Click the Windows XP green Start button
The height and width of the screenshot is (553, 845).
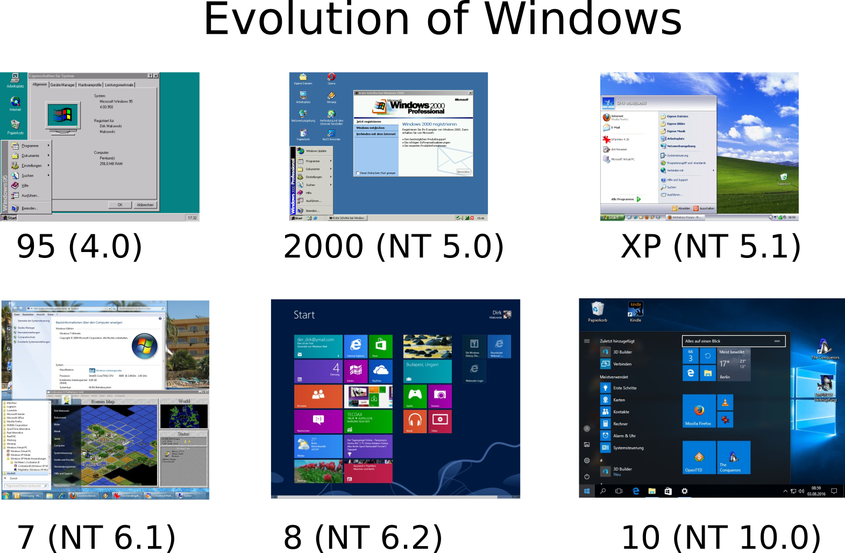[613, 218]
